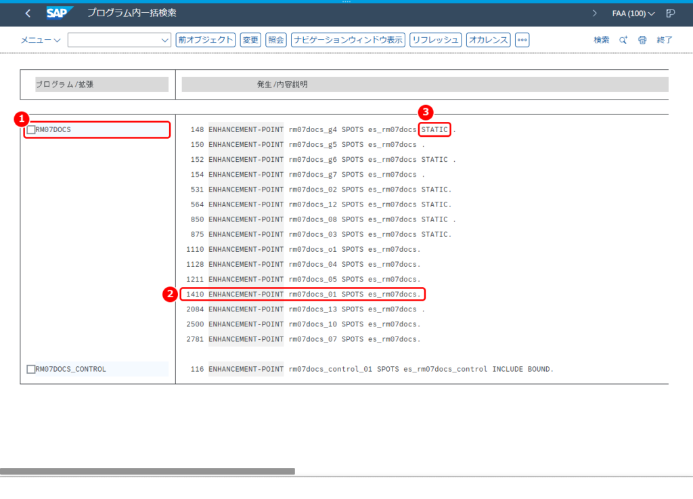The width and height of the screenshot is (693, 499).
Task: Click the プログラム内一括検索 page title
Action: click(x=132, y=14)
